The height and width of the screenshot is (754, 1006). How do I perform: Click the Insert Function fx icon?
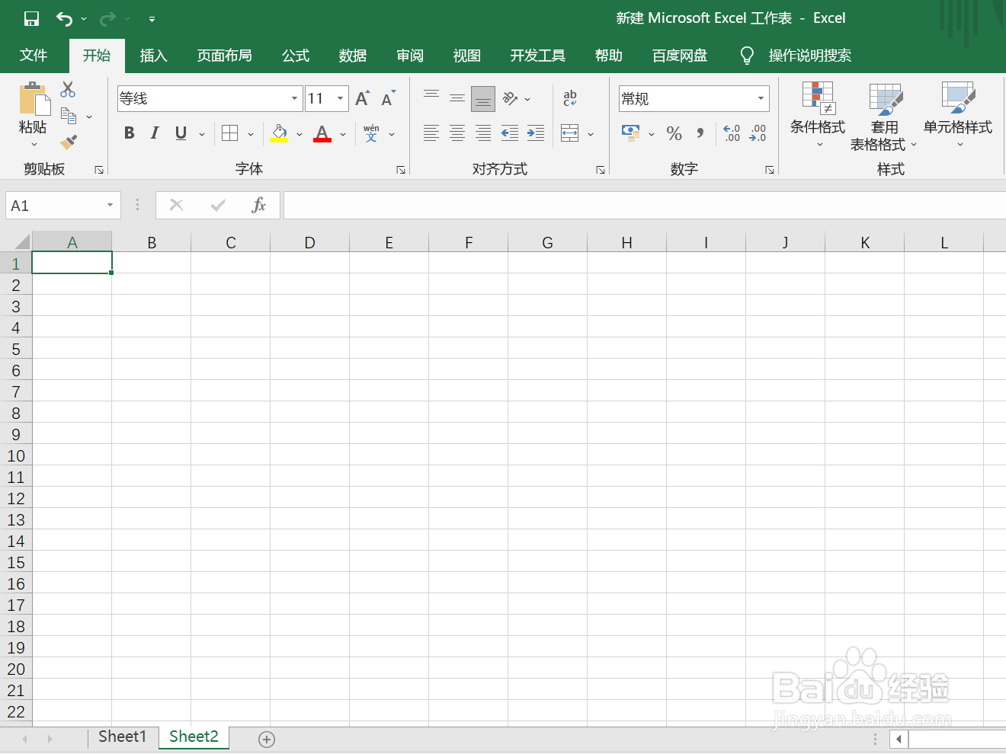pos(259,205)
